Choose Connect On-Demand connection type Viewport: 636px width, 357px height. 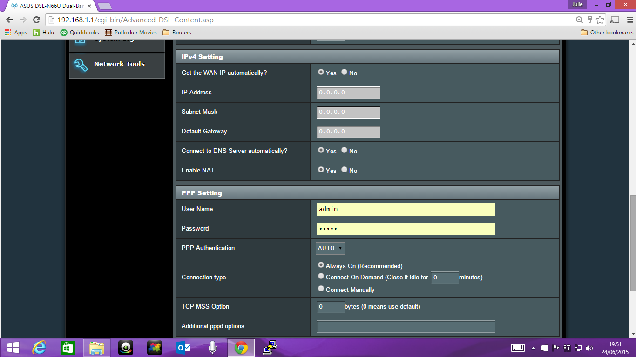321,276
